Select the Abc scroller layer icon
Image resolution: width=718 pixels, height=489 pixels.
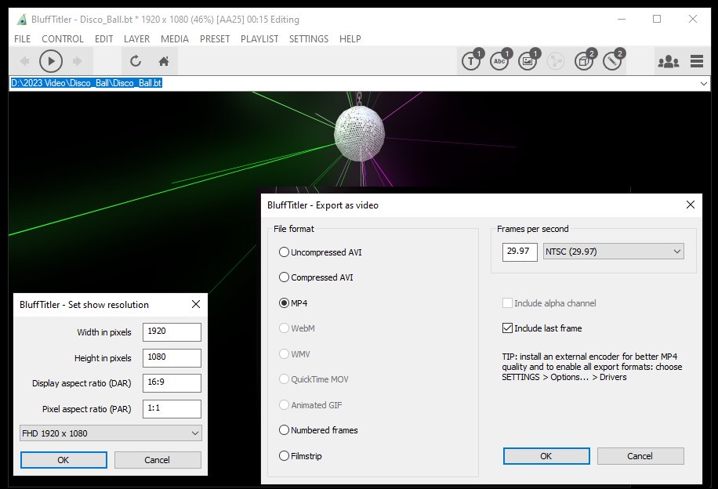tap(500, 60)
